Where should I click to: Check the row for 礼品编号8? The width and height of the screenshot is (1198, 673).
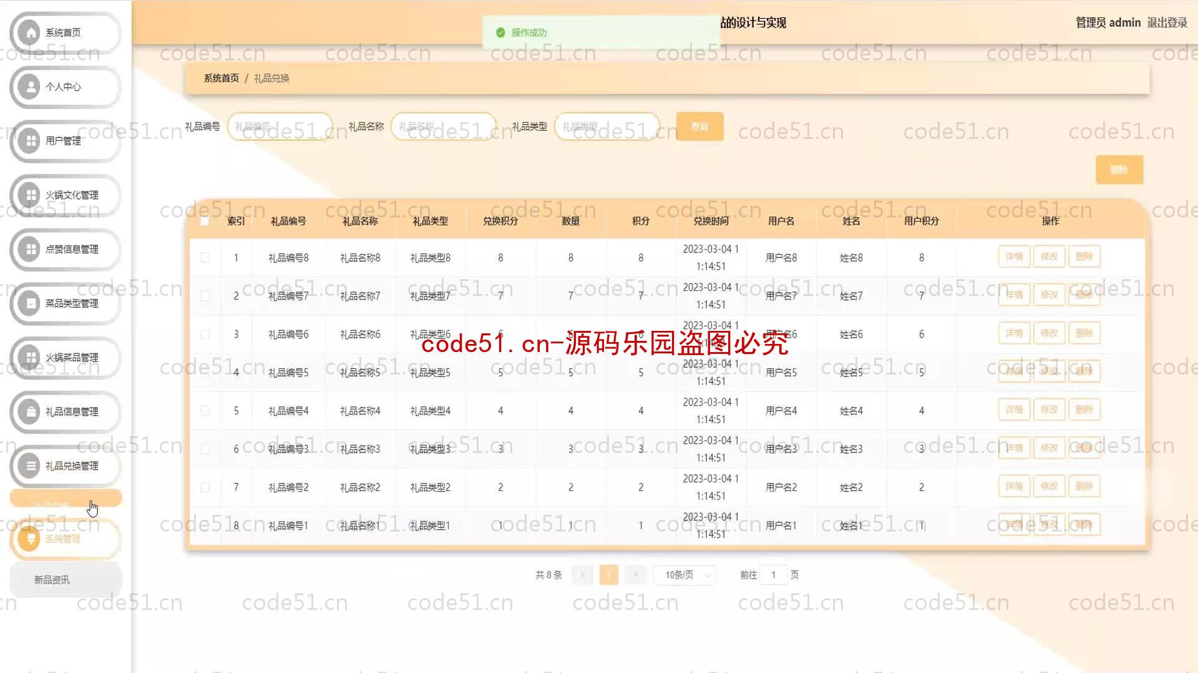pyautogui.click(x=205, y=258)
